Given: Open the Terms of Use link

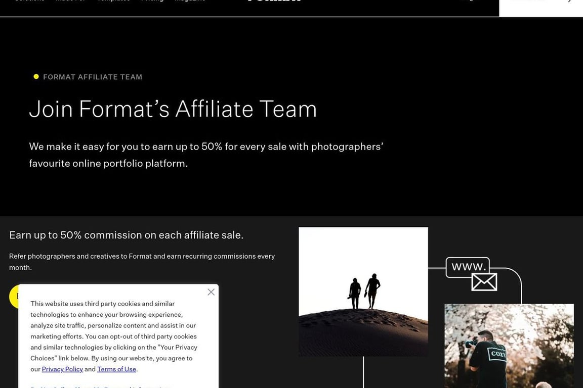Looking at the screenshot, I should click(116, 369).
